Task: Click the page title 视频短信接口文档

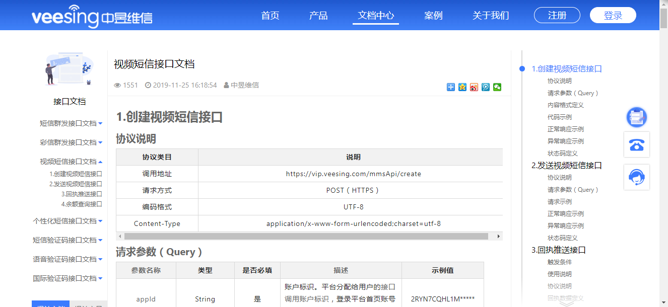Action: (x=154, y=64)
